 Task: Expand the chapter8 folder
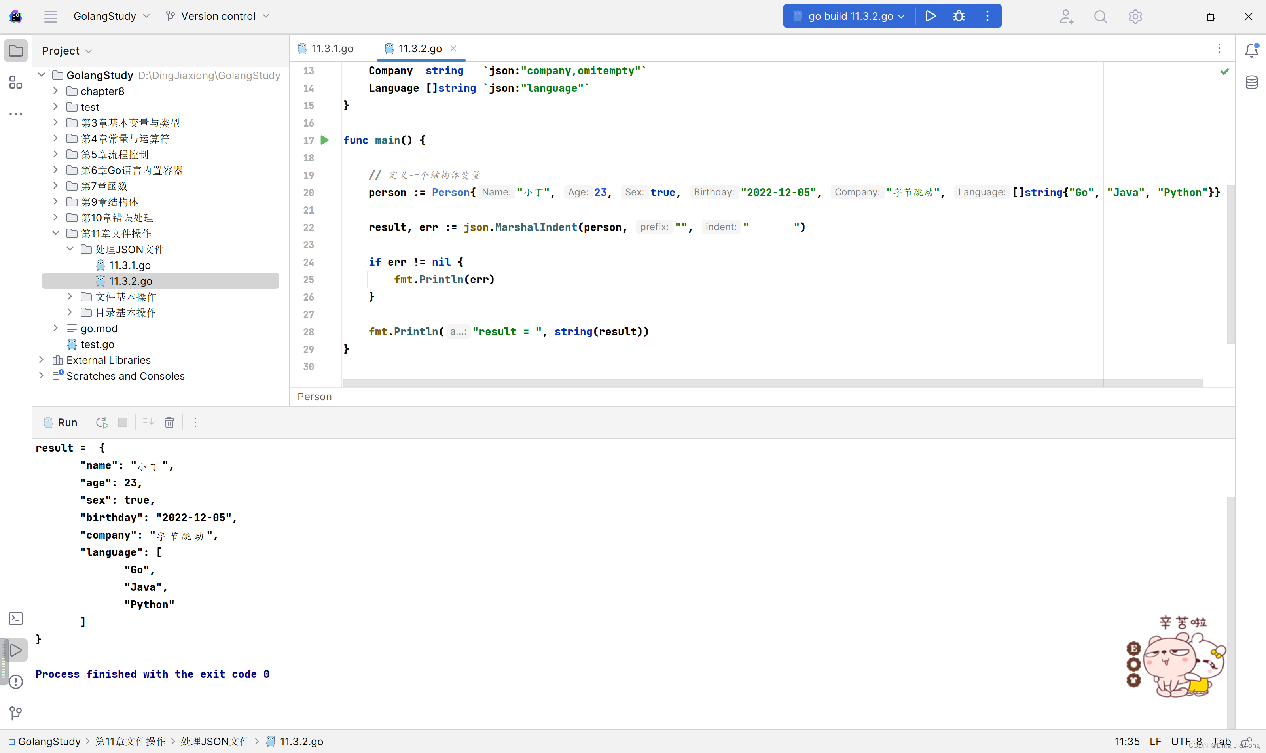(x=55, y=91)
